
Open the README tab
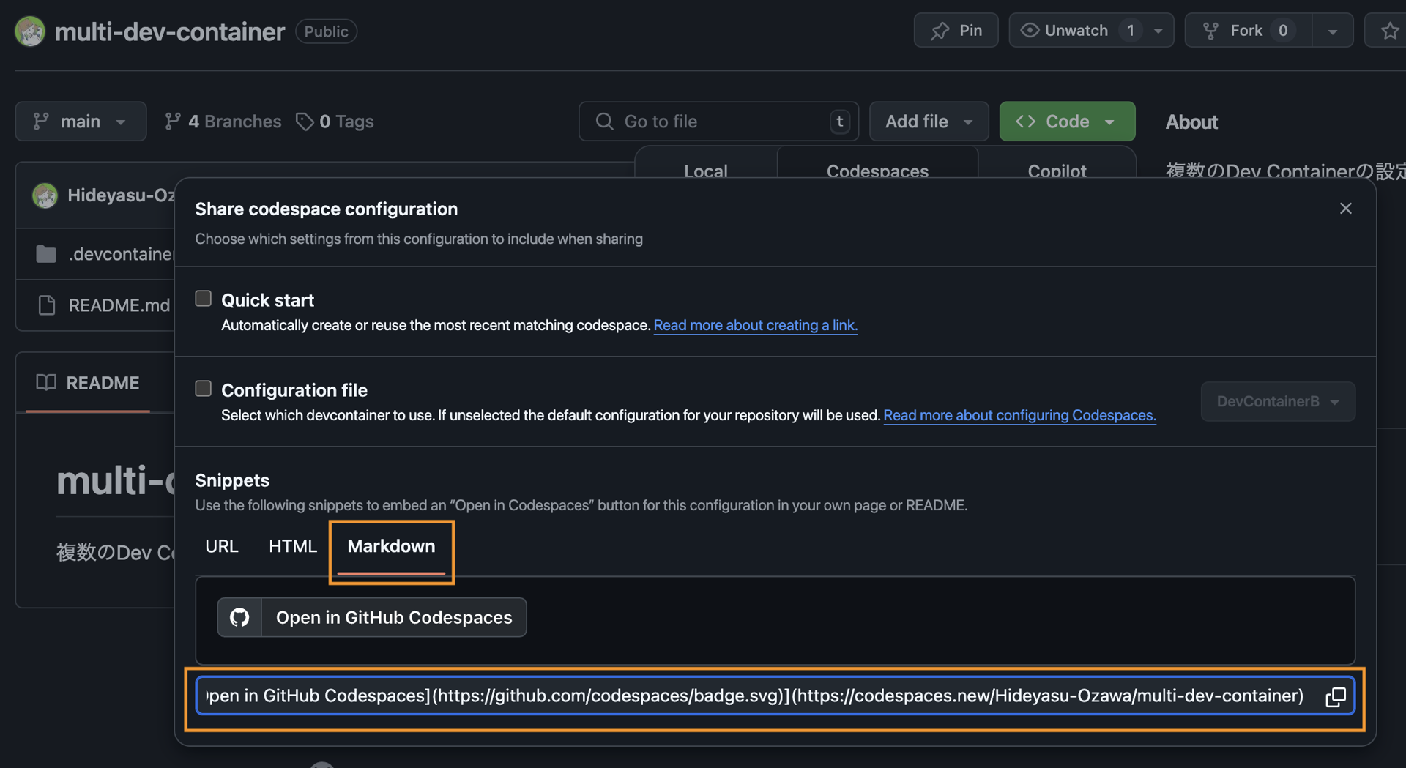click(88, 382)
